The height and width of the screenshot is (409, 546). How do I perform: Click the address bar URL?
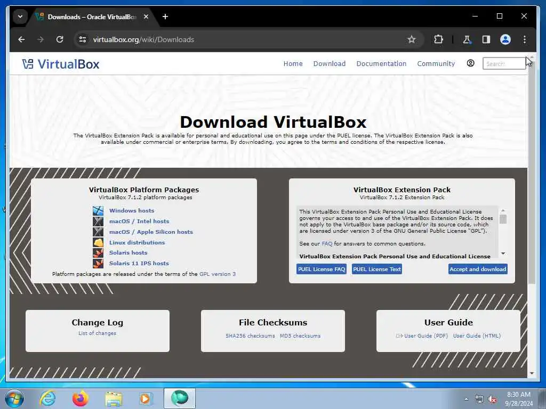click(x=143, y=39)
